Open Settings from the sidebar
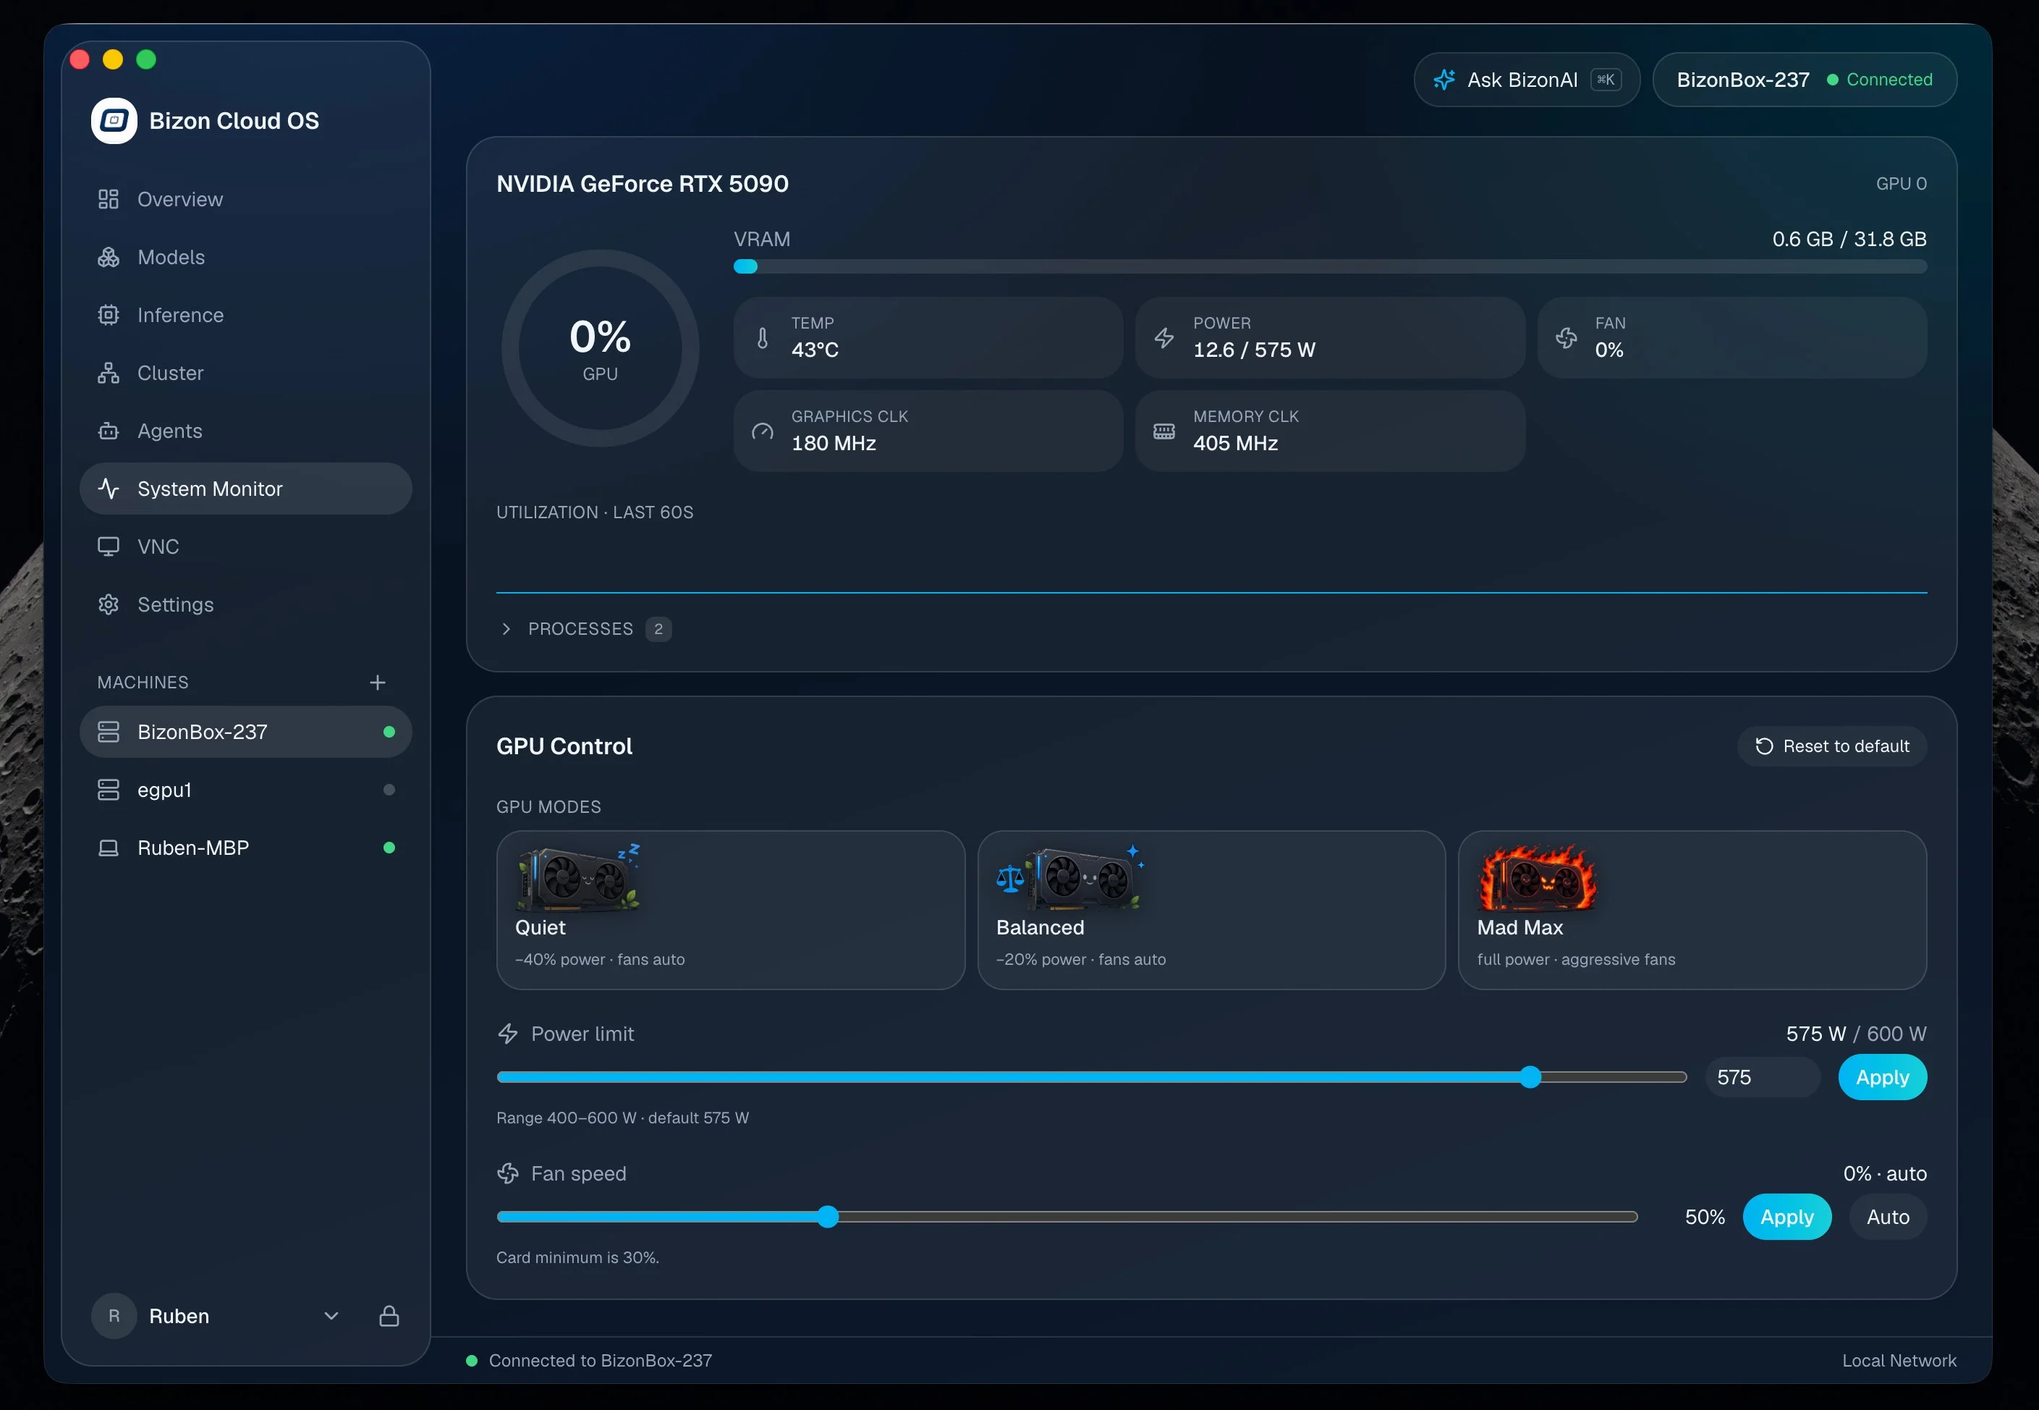Image resolution: width=2039 pixels, height=1410 pixels. pyautogui.click(x=245, y=604)
